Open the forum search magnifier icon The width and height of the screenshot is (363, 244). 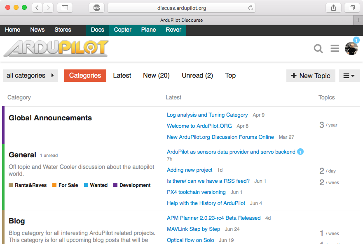[318, 49]
